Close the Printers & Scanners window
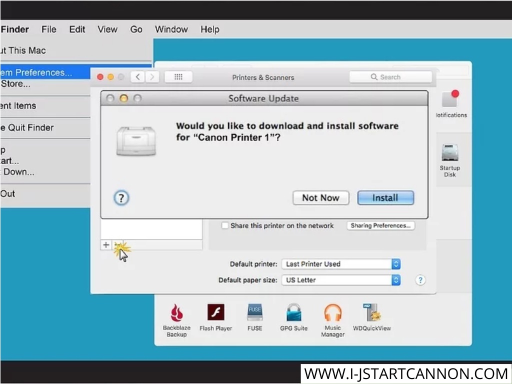Image resolution: width=512 pixels, height=384 pixels. pyautogui.click(x=100, y=77)
